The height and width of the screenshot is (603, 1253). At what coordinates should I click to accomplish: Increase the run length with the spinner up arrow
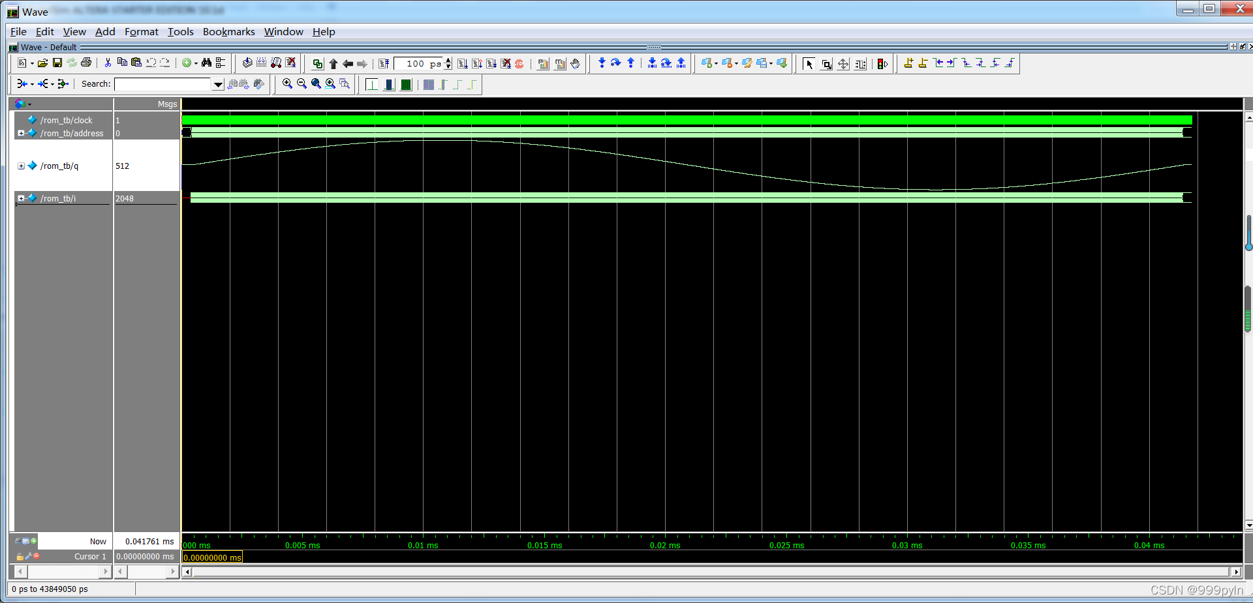point(448,61)
